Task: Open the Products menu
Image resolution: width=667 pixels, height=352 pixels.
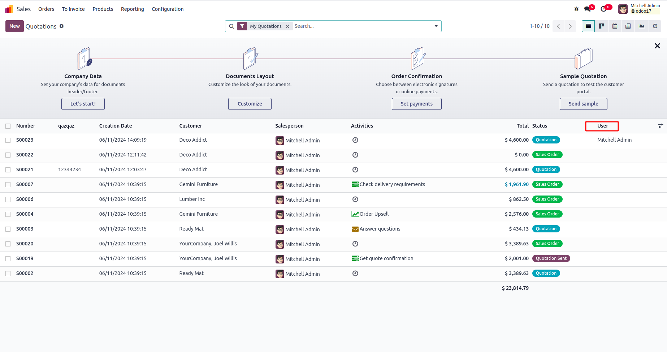Action: (x=103, y=9)
